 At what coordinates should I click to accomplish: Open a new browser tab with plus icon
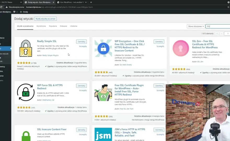tap(91, 2)
